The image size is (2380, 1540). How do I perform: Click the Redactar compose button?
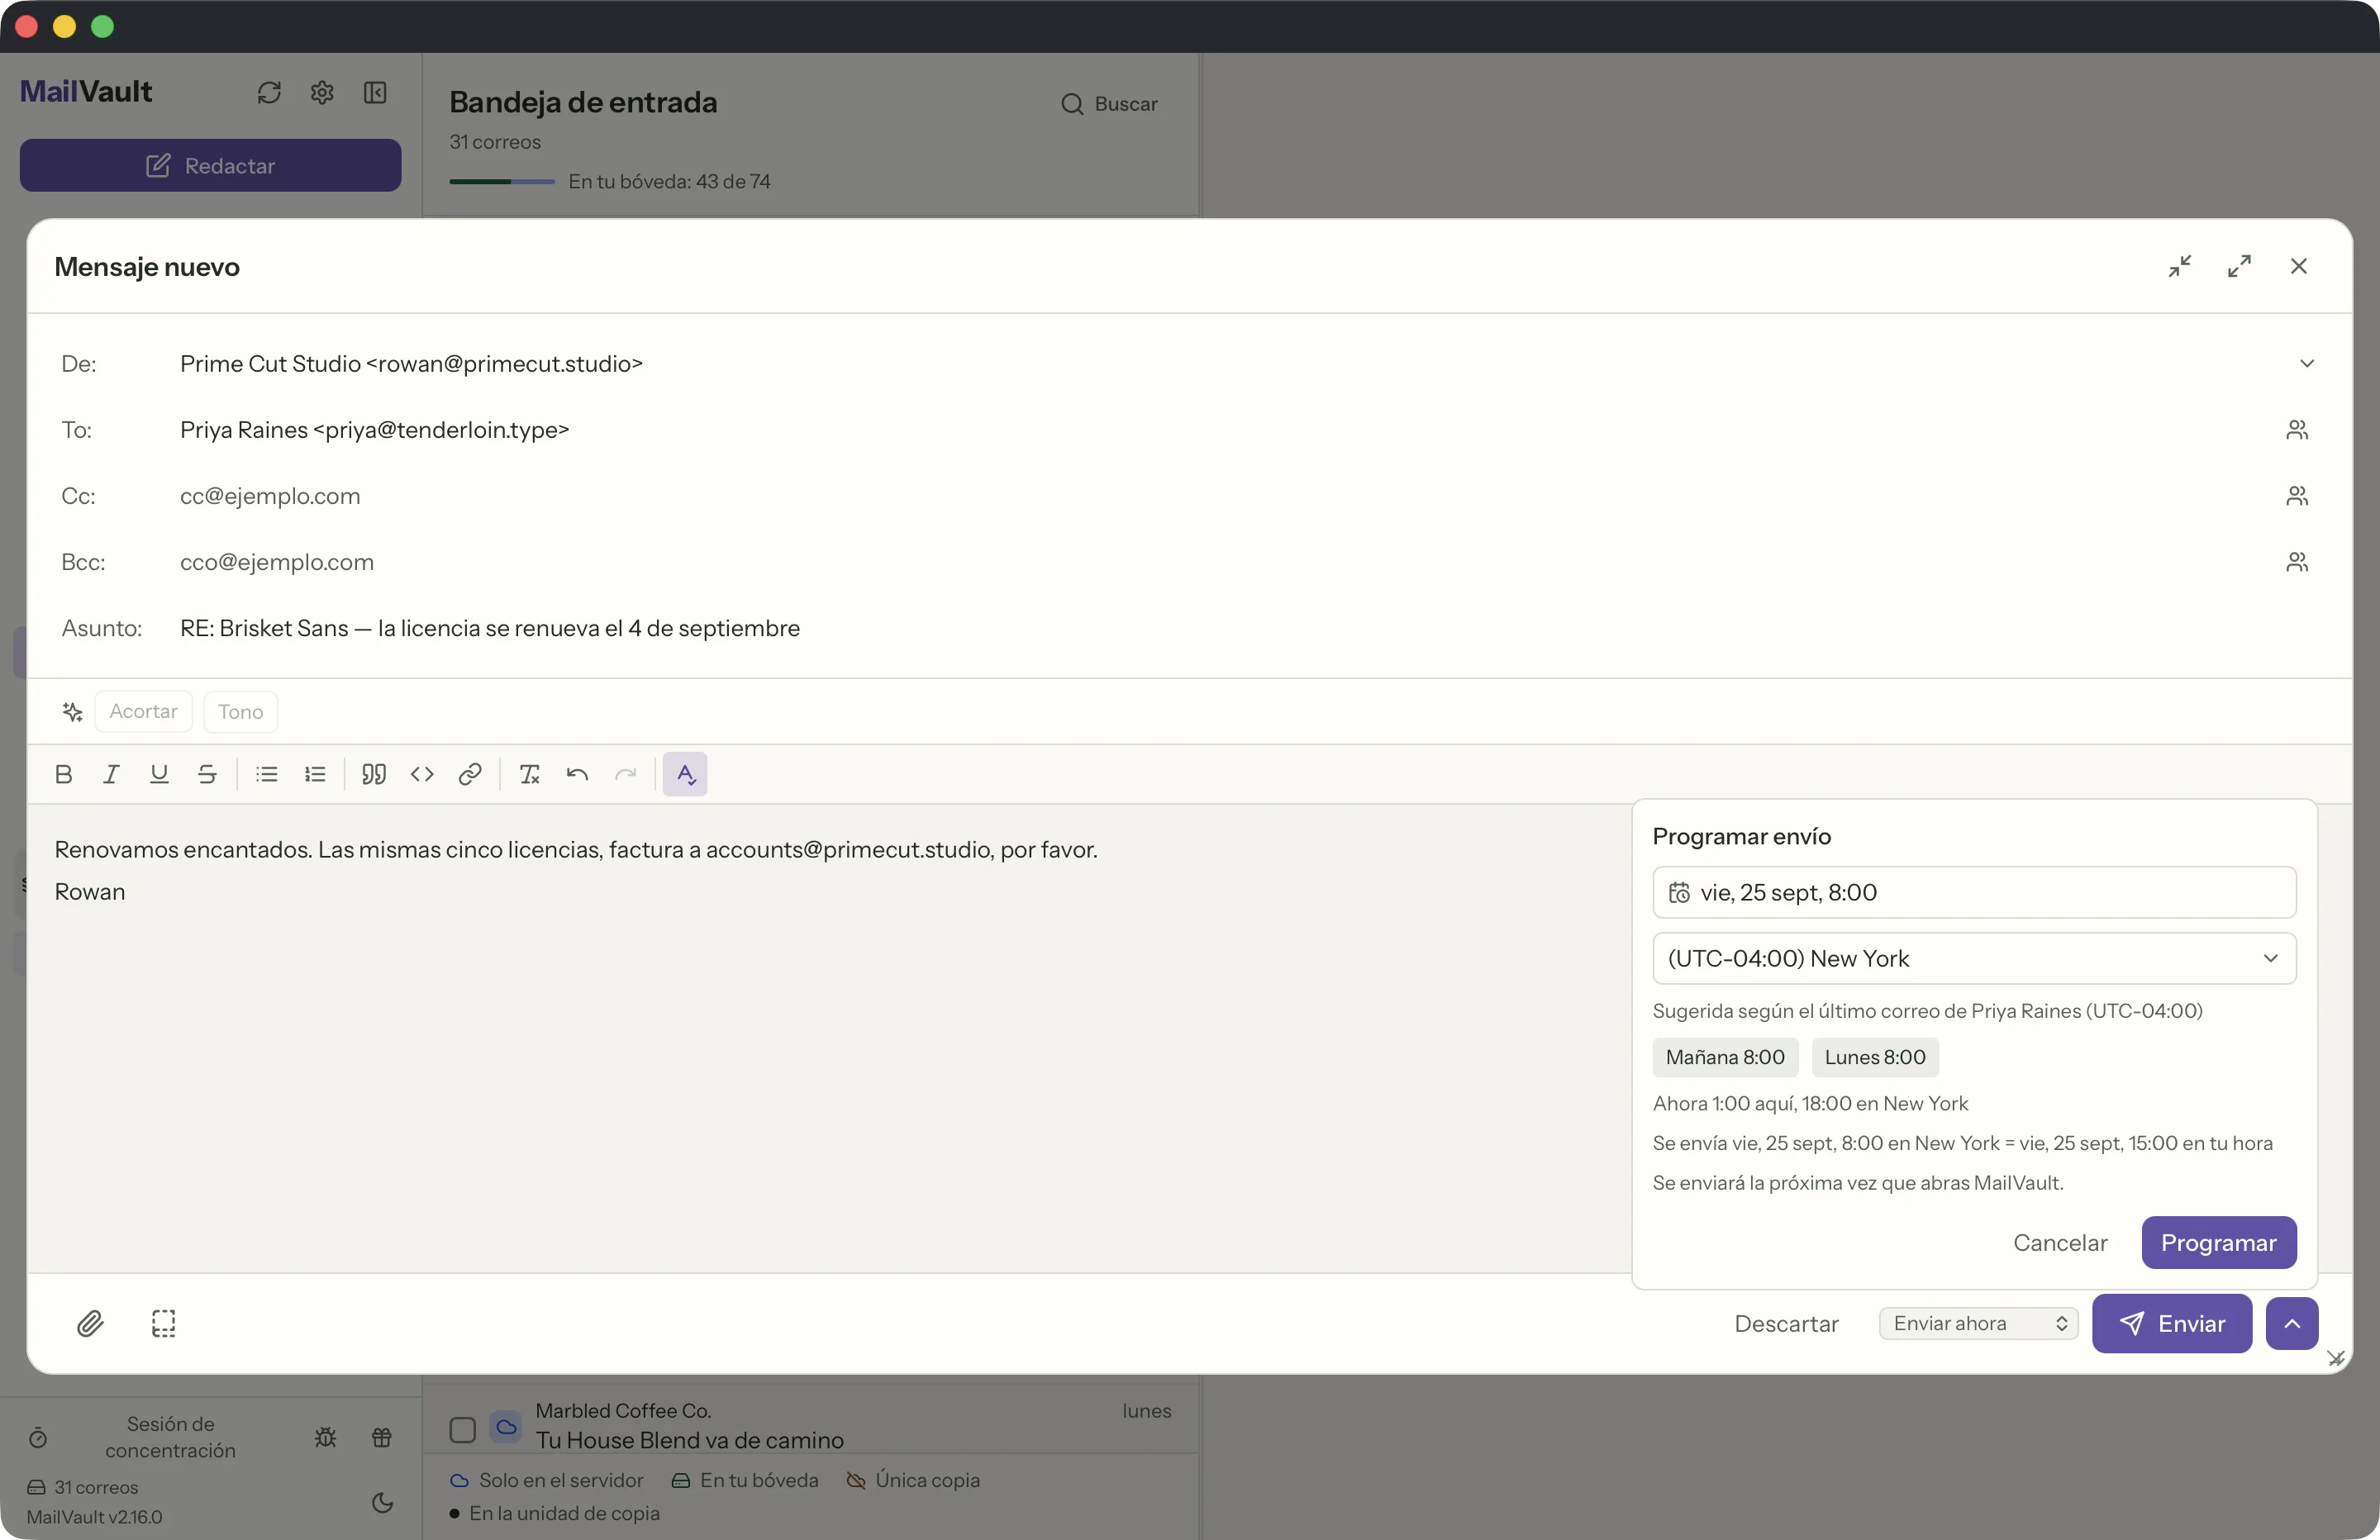[210, 165]
